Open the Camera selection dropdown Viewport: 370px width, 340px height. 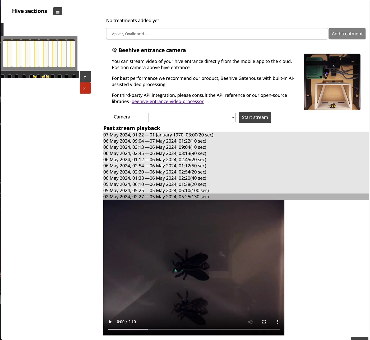coord(192,117)
